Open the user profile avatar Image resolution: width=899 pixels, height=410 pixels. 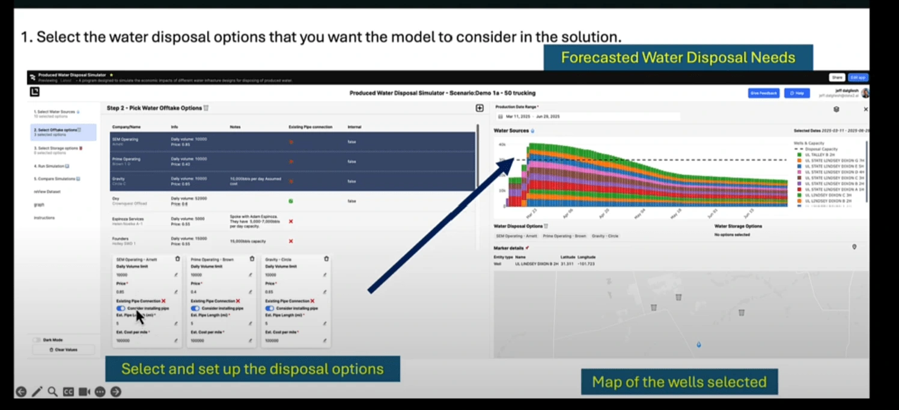point(865,93)
